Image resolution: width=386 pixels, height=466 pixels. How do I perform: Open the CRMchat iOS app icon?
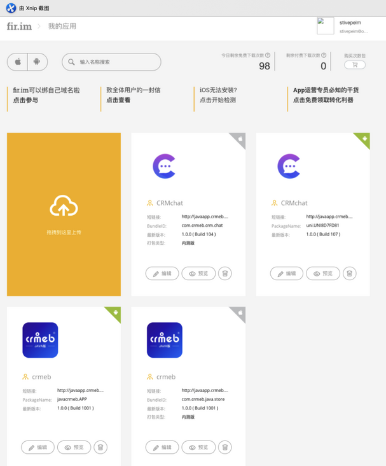[164, 166]
